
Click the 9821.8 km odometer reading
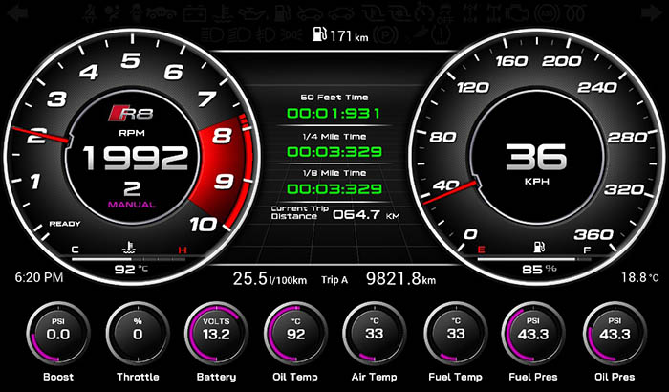pos(401,279)
